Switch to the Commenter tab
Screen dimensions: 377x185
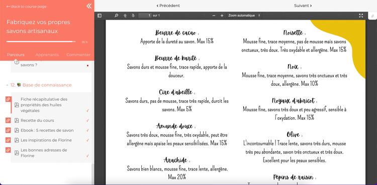[x=78, y=55]
